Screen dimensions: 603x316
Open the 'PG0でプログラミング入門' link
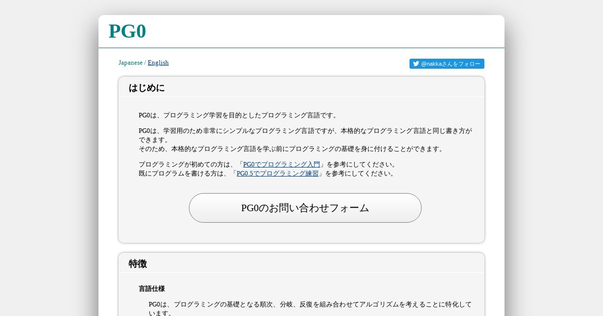click(281, 165)
